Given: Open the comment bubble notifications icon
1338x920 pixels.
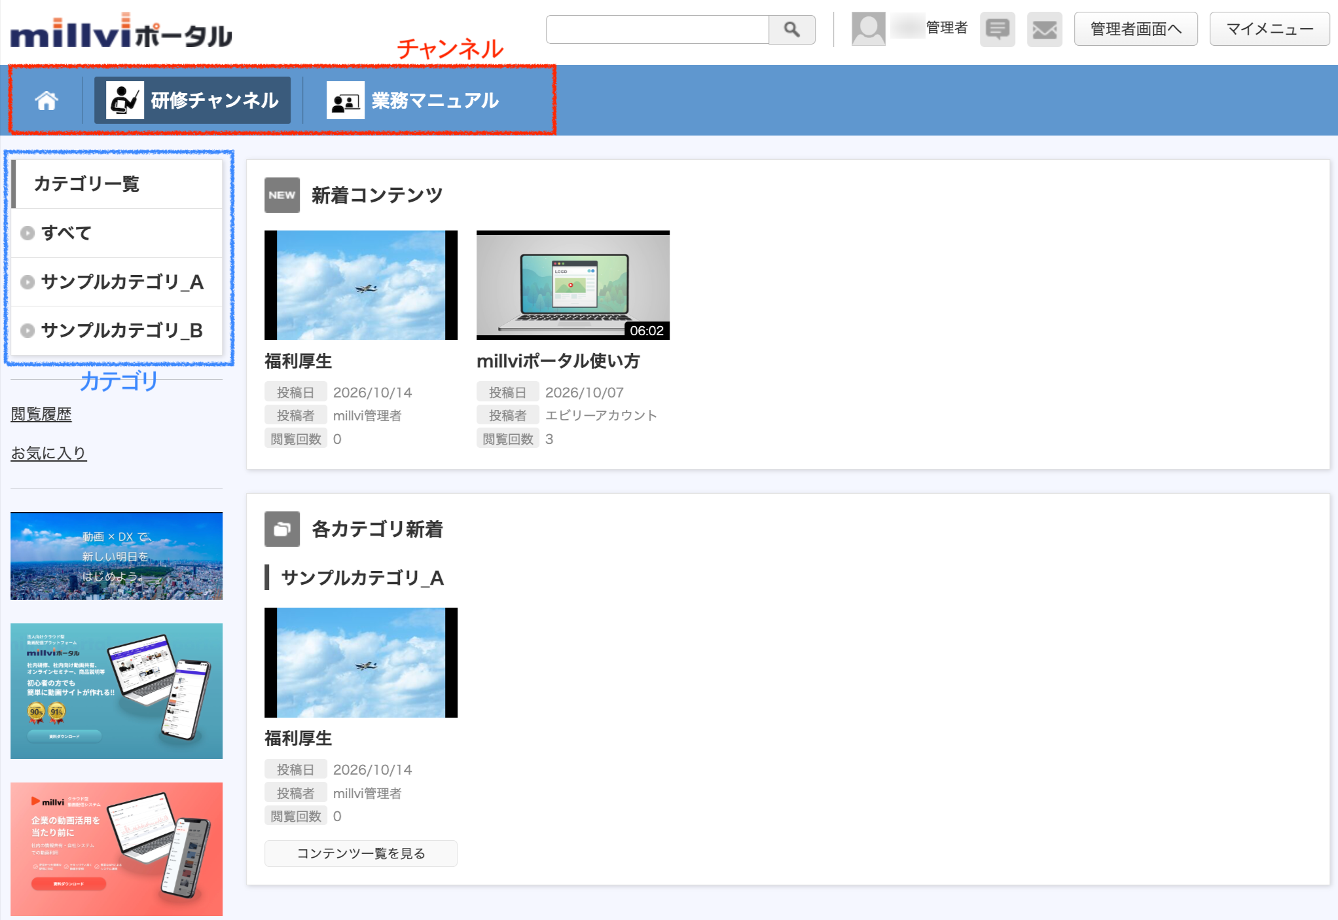Looking at the screenshot, I should (998, 29).
